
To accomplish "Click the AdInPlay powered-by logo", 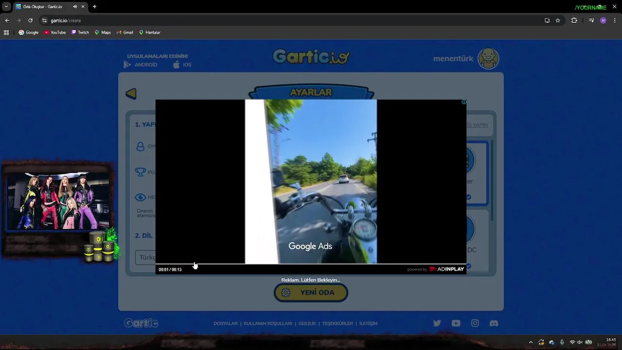I will (446, 269).
